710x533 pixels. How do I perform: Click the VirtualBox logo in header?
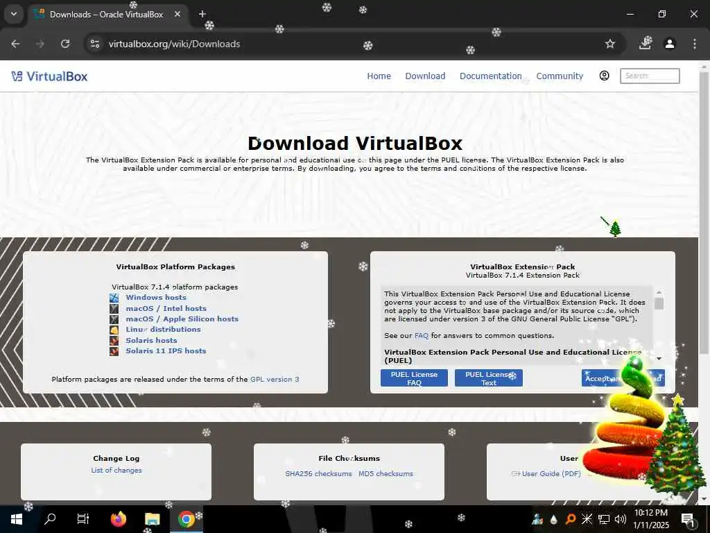coord(49,76)
